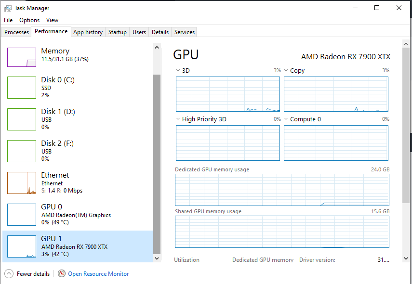Switch to the Details tab
This screenshot has width=412, height=284.
coord(160,32)
